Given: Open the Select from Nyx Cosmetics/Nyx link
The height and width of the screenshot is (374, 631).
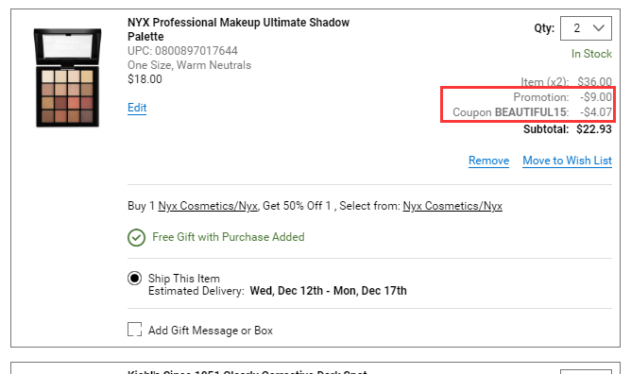Looking at the screenshot, I should click(452, 206).
